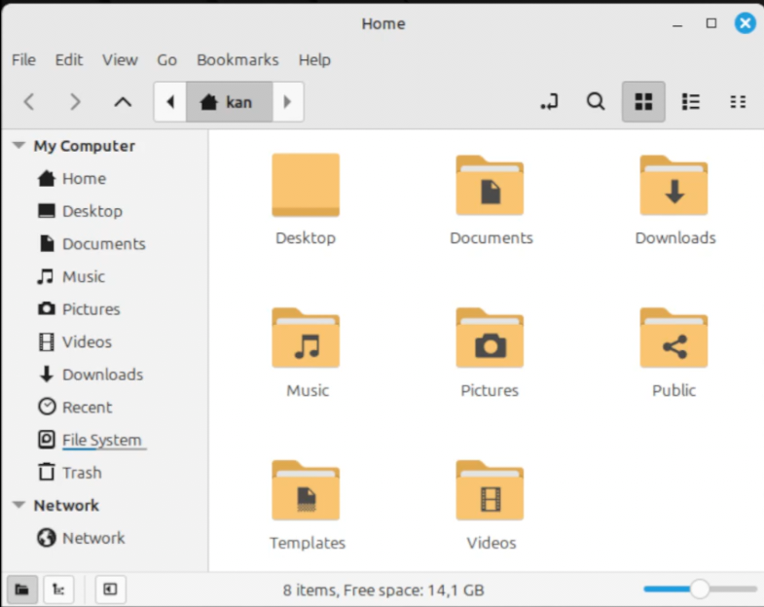Open Desktop in the sidebar

click(x=81, y=211)
